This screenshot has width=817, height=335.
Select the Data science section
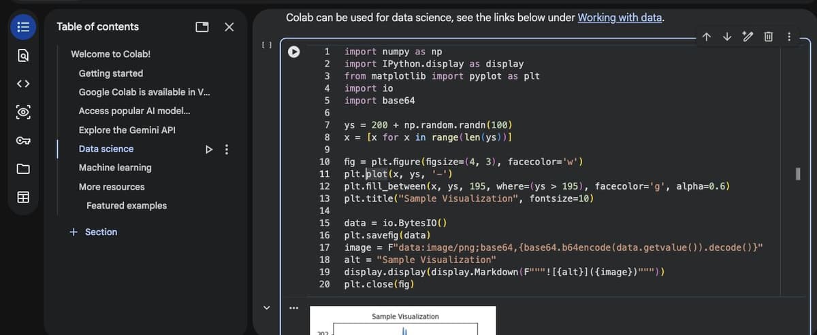[x=106, y=149]
